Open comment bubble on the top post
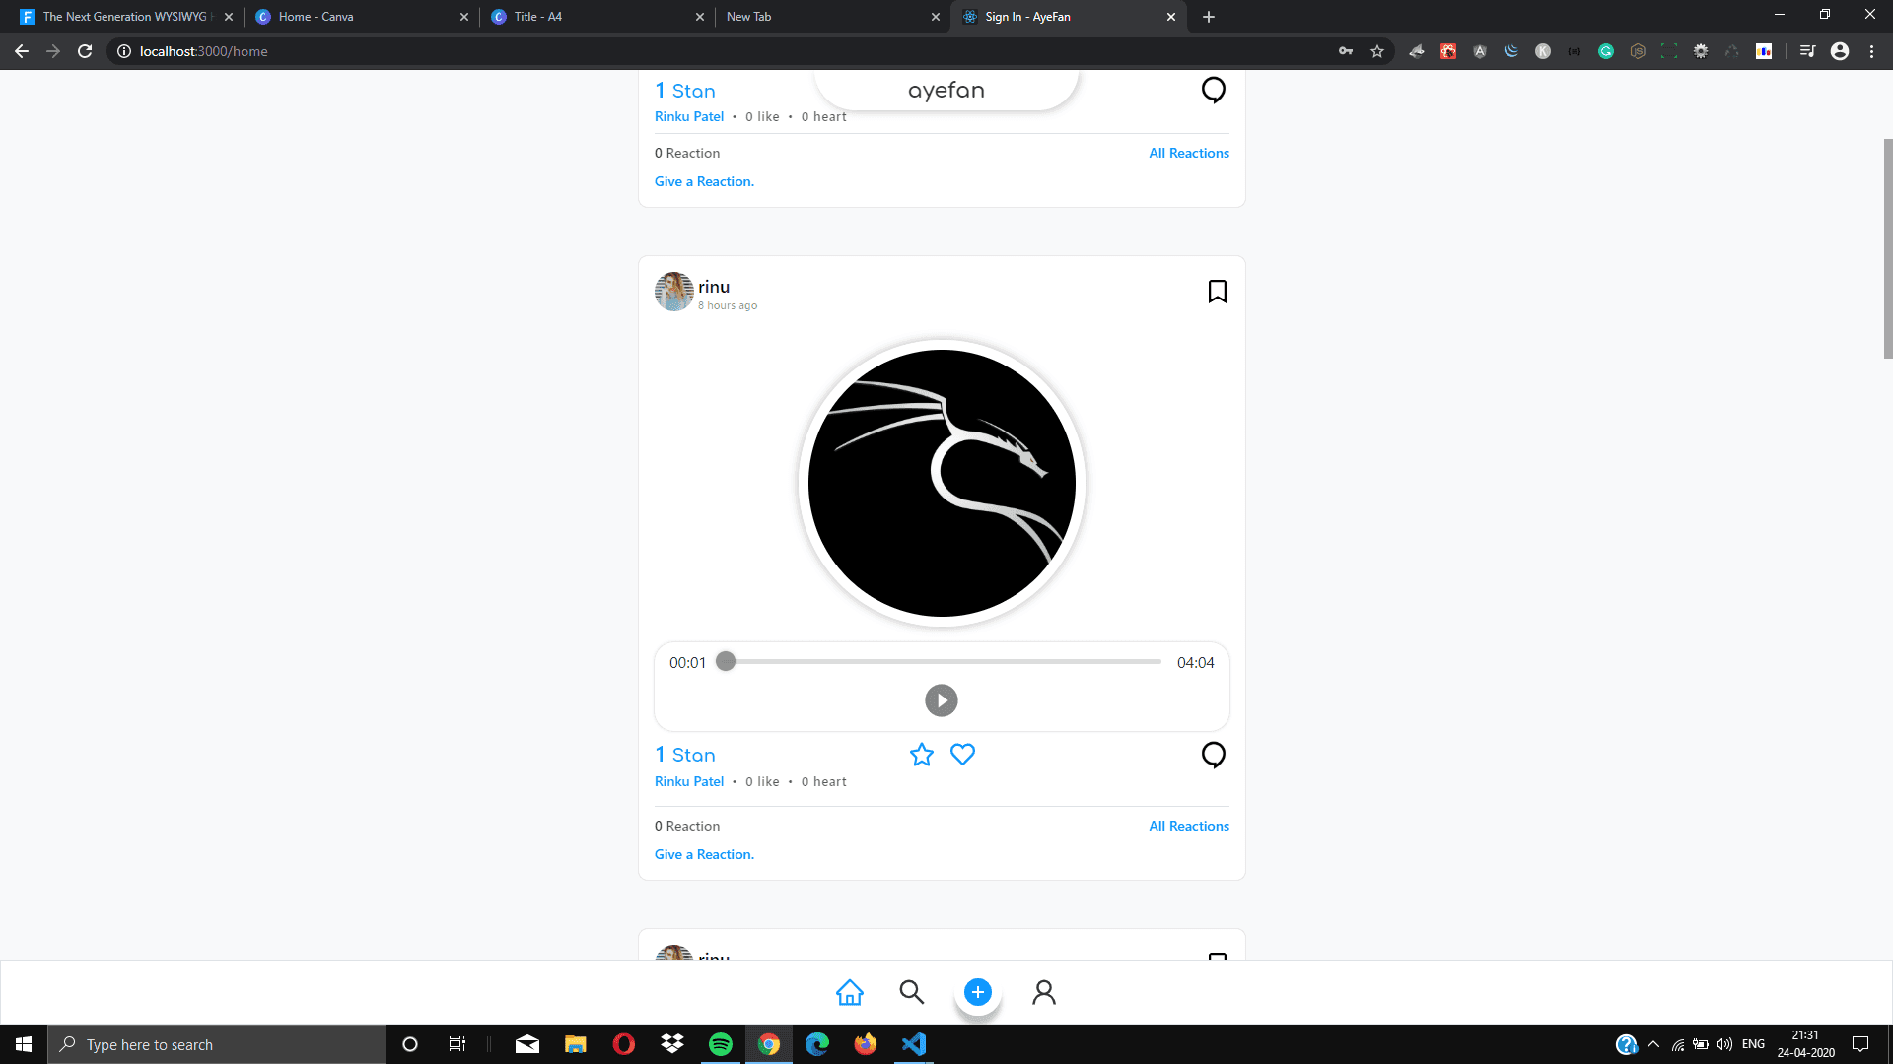This screenshot has height=1064, width=1893. coord(1214,90)
